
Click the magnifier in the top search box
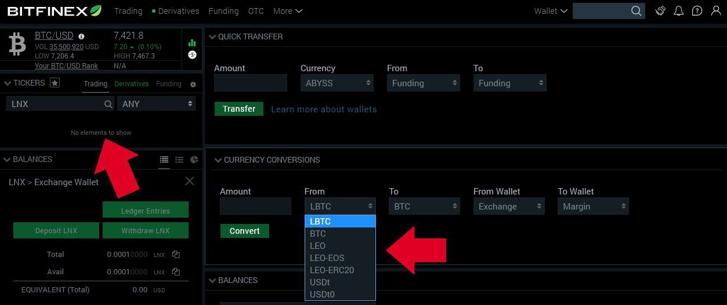pos(636,11)
